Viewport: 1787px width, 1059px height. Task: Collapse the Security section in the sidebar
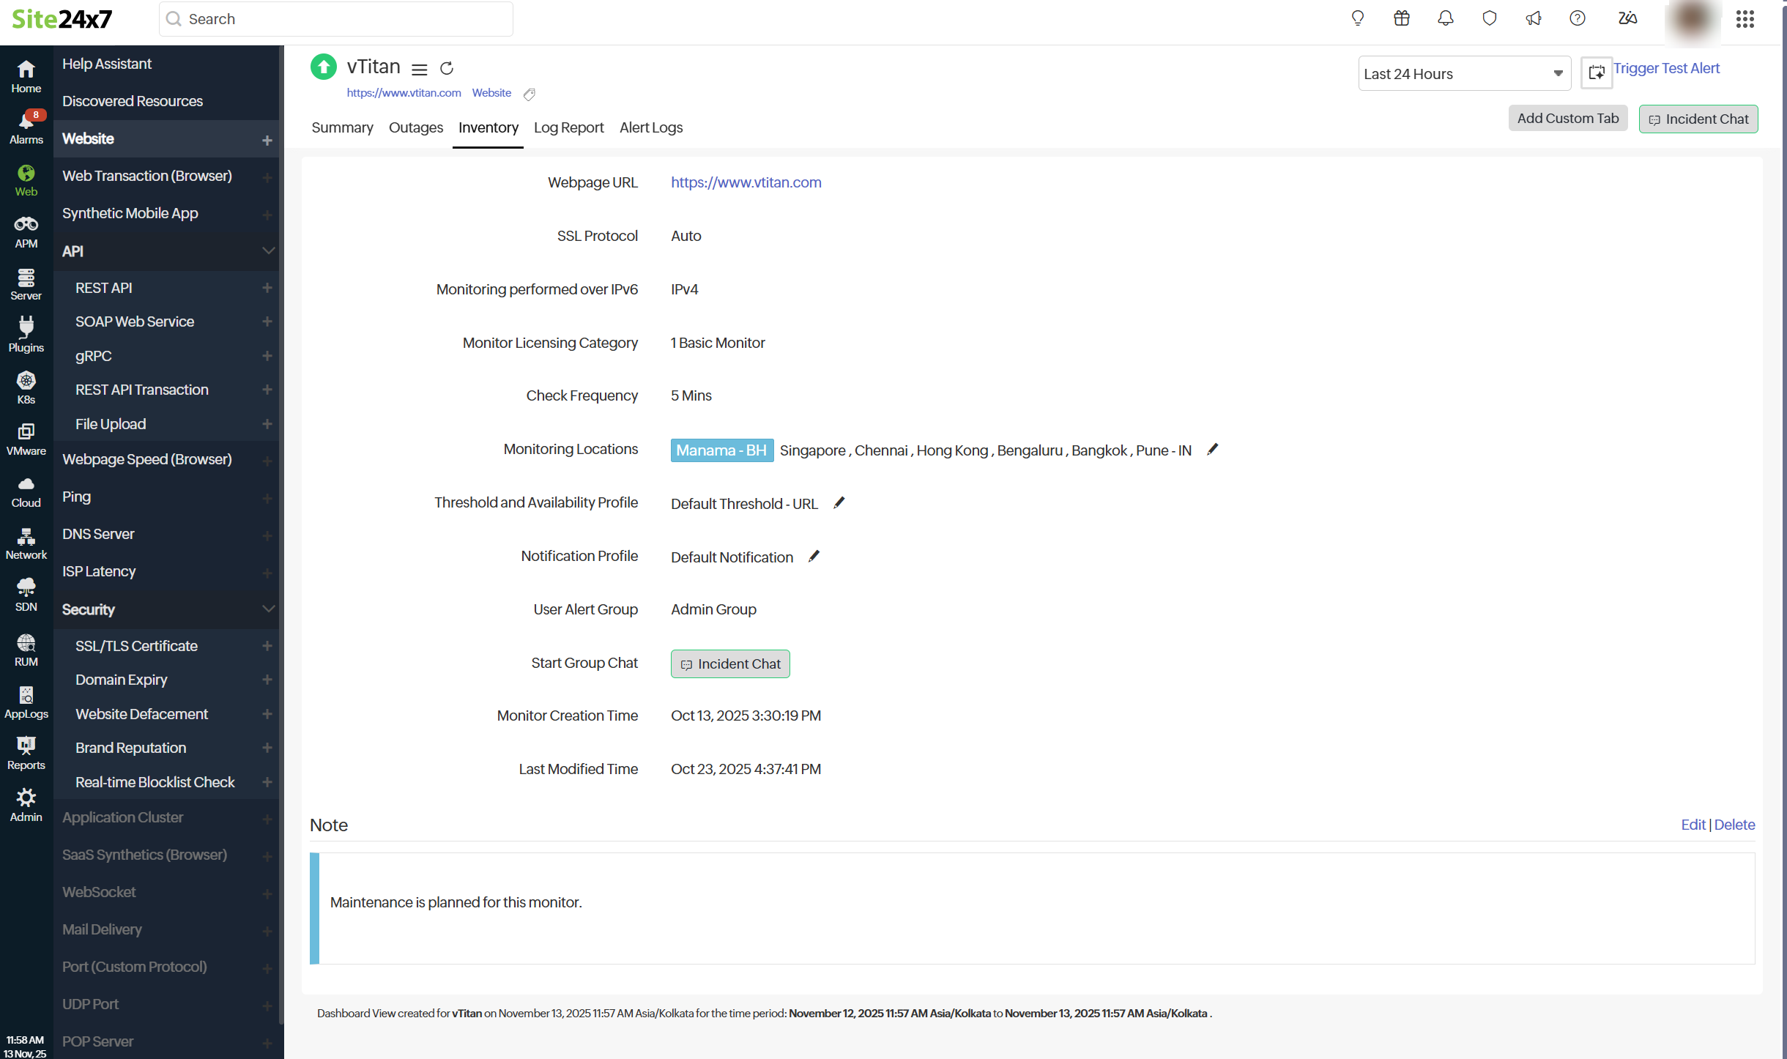pyautogui.click(x=268, y=609)
